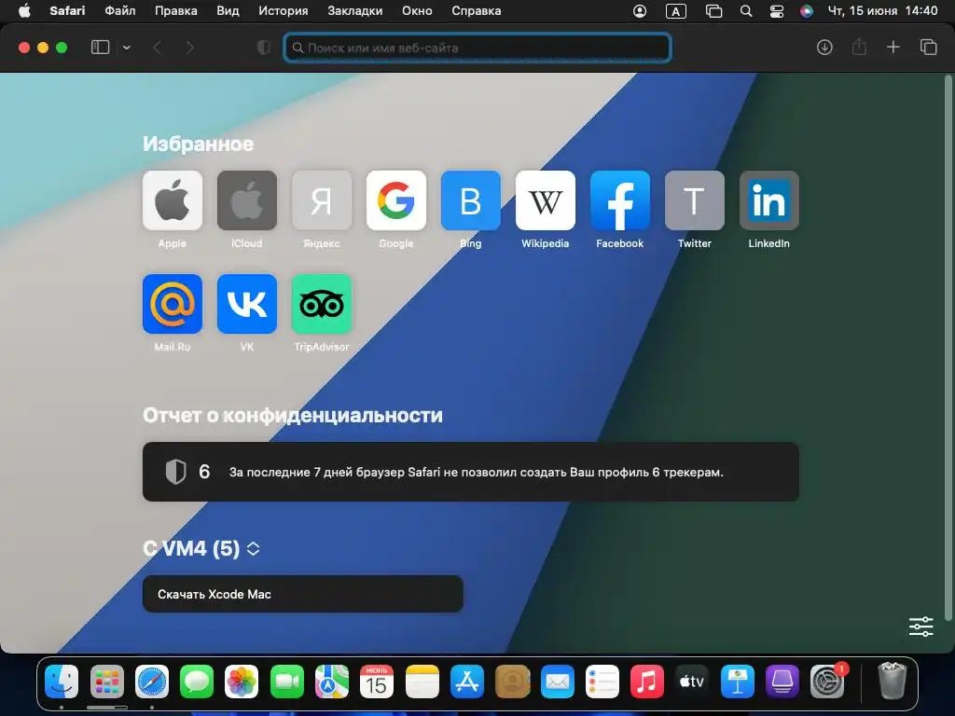Open the Facebook favorite tile
955x716 pixels.
620,200
